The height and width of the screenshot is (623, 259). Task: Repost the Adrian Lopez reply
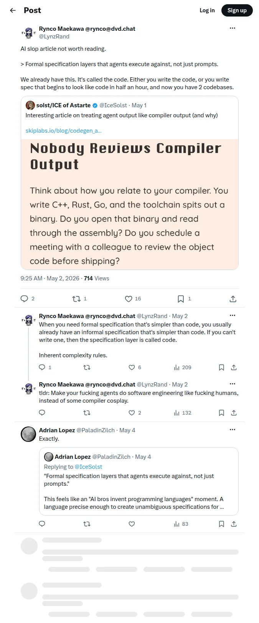[87, 524]
